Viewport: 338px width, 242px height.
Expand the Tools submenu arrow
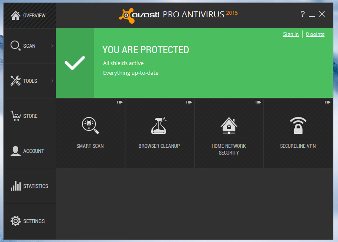[52, 81]
